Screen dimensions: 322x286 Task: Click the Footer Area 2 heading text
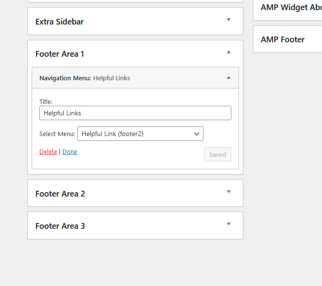(60, 194)
